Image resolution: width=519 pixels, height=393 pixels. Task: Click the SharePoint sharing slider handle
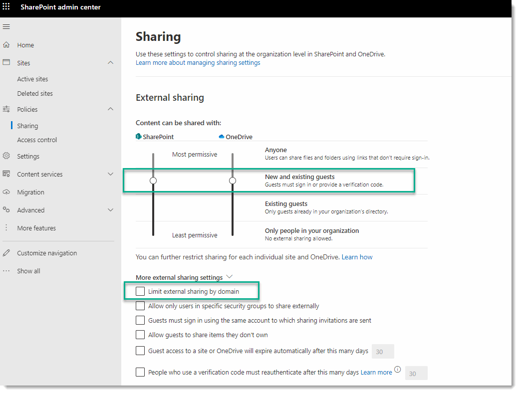coord(153,181)
